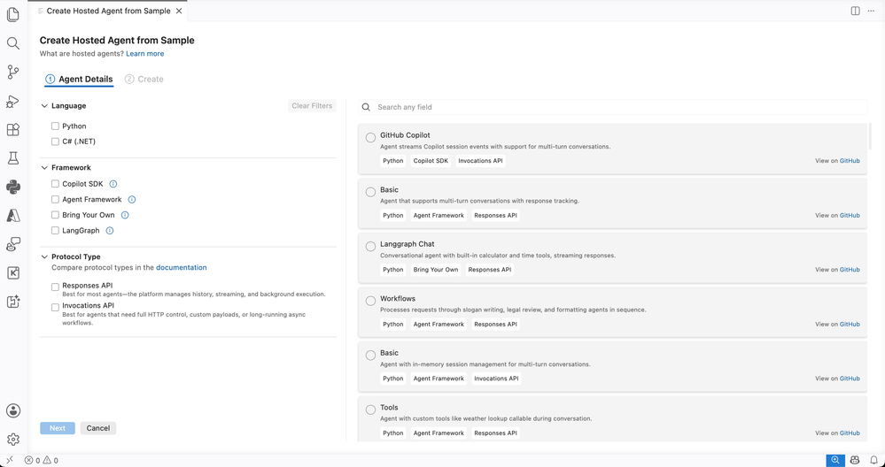The image size is (885, 467).
Task: Click the remote window indicator in status bar
Action: tap(10, 460)
